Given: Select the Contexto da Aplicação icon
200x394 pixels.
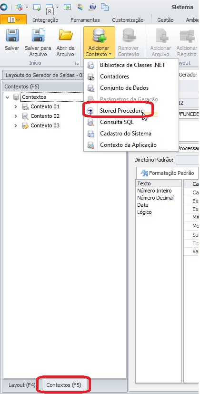Looking at the screenshot, I should tap(90, 145).
